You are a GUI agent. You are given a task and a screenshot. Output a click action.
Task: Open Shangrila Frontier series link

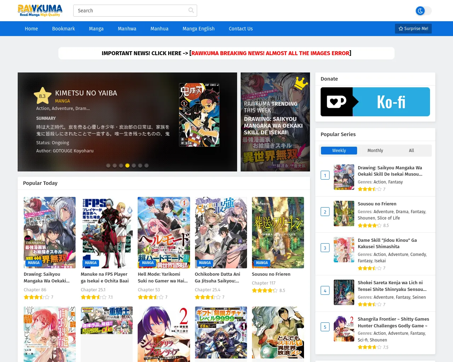coord(393,322)
